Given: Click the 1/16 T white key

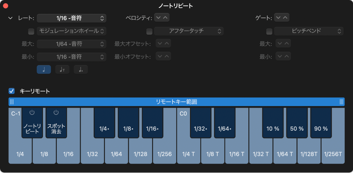Looking at the screenshot, I should point(237,154).
